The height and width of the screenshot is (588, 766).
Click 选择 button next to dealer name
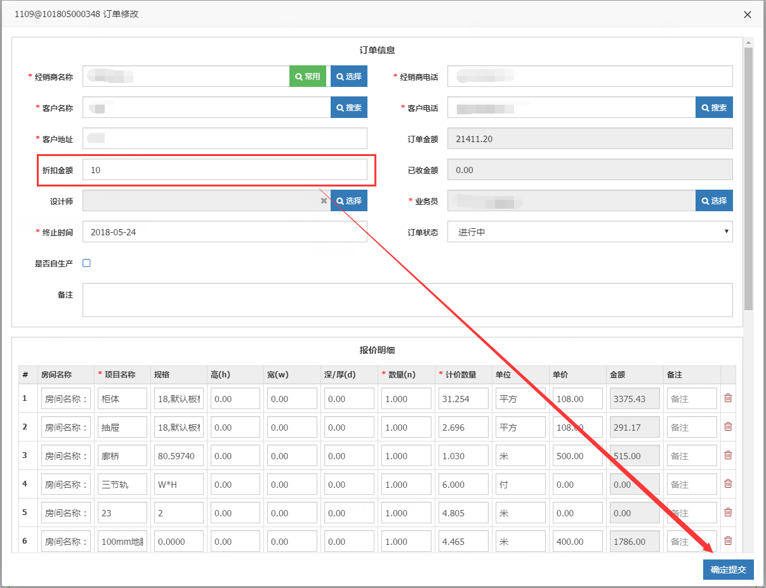[349, 76]
